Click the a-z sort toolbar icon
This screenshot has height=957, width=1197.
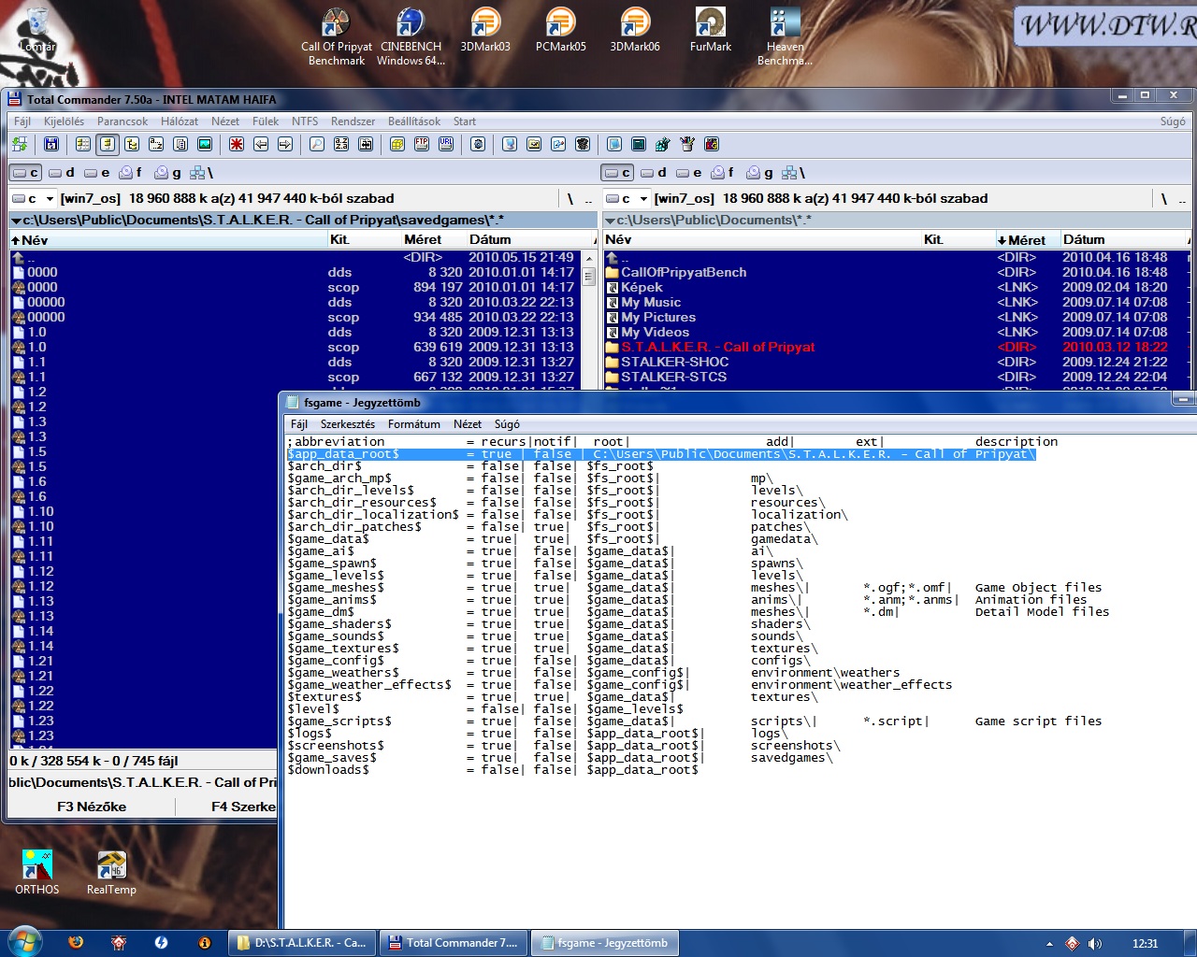coord(156,144)
